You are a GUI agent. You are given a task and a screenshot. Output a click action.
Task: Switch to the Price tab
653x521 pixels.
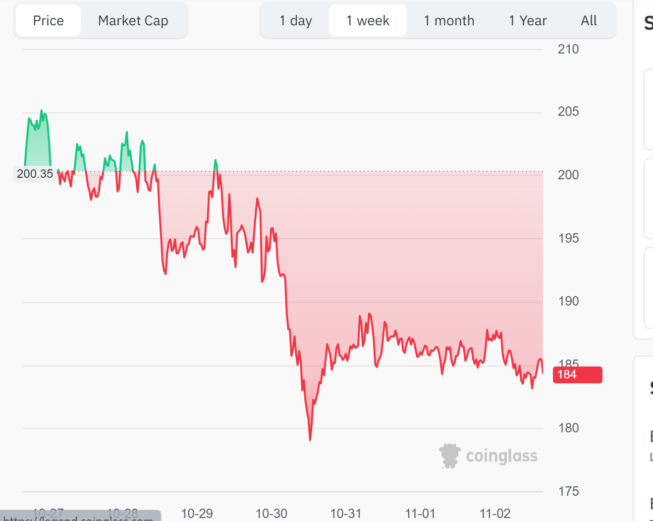[x=49, y=21]
